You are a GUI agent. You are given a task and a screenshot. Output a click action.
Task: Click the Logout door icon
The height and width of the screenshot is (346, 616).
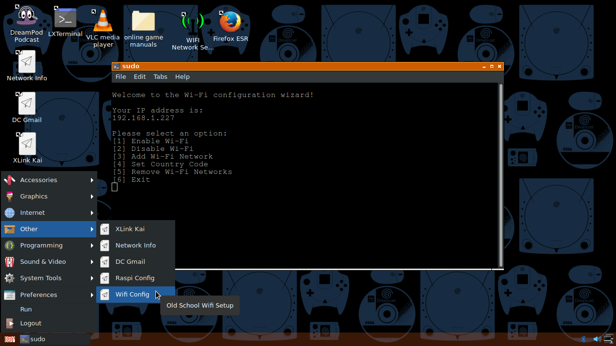coord(10,323)
